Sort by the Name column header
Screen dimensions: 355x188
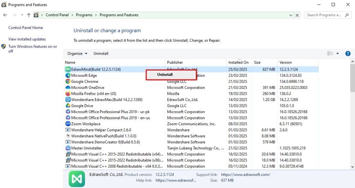[114, 62]
